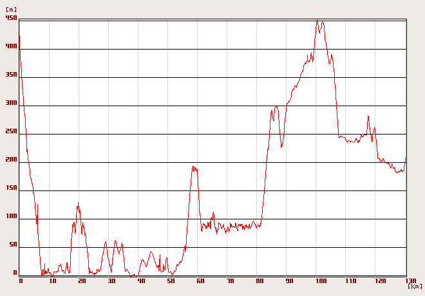
Task: Click the 150 elevation axis label
Action: (x=11, y=188)
